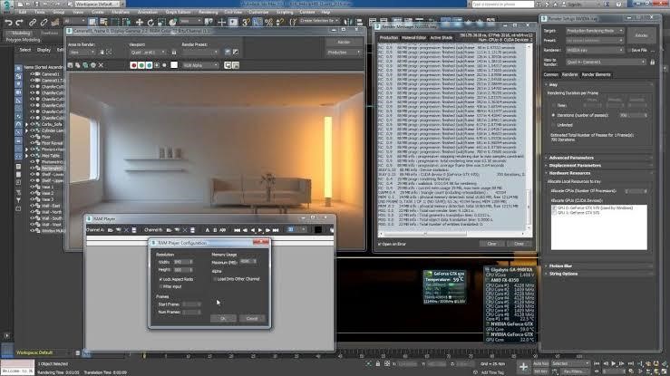This screenshot has height=376, width=670.
Task: Toggle the red channel button
Action: [x=134, y=65]
